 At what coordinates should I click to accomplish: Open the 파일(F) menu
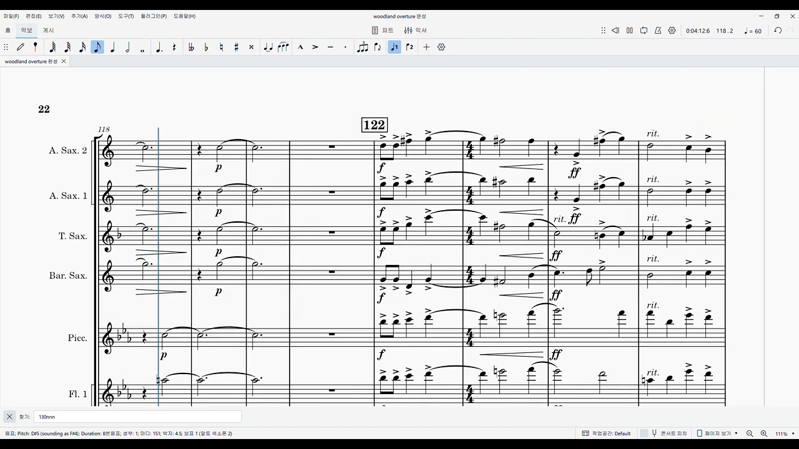point(11,16)
